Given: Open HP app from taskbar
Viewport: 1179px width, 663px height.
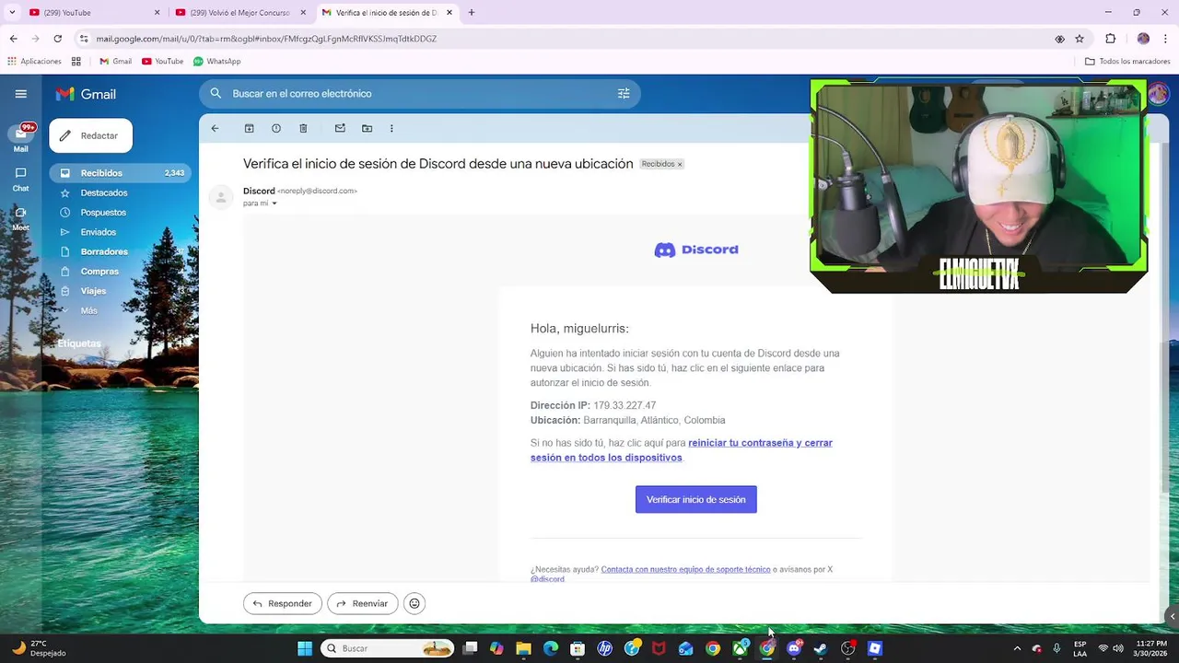Looking at the screenshot, I should 604,648.
